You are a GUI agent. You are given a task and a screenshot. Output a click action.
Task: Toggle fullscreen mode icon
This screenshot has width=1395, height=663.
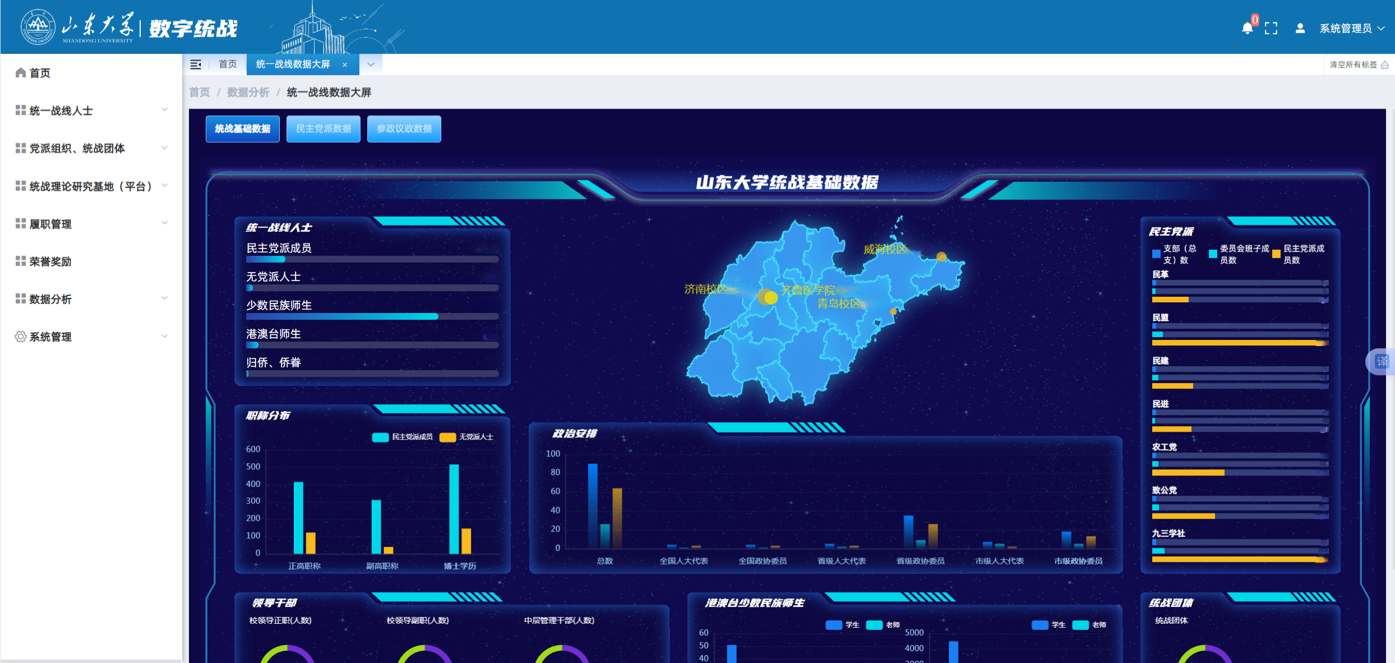pos(1271,29)
